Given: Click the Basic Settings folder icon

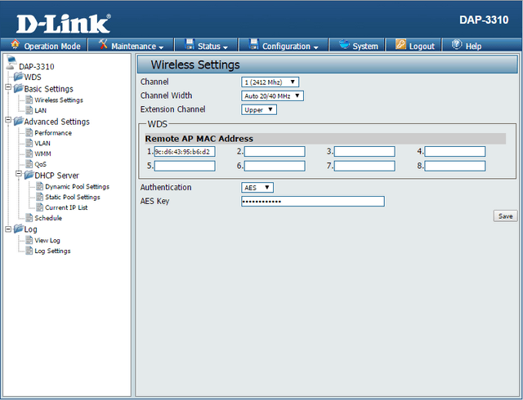Looking at the screenshot, I should [18, 88].
